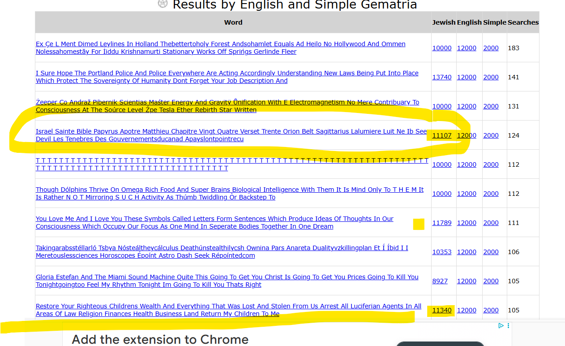Click English 12000 in the 'Portland Police' row
Viewport: 565px width, 346px height.
467,77
